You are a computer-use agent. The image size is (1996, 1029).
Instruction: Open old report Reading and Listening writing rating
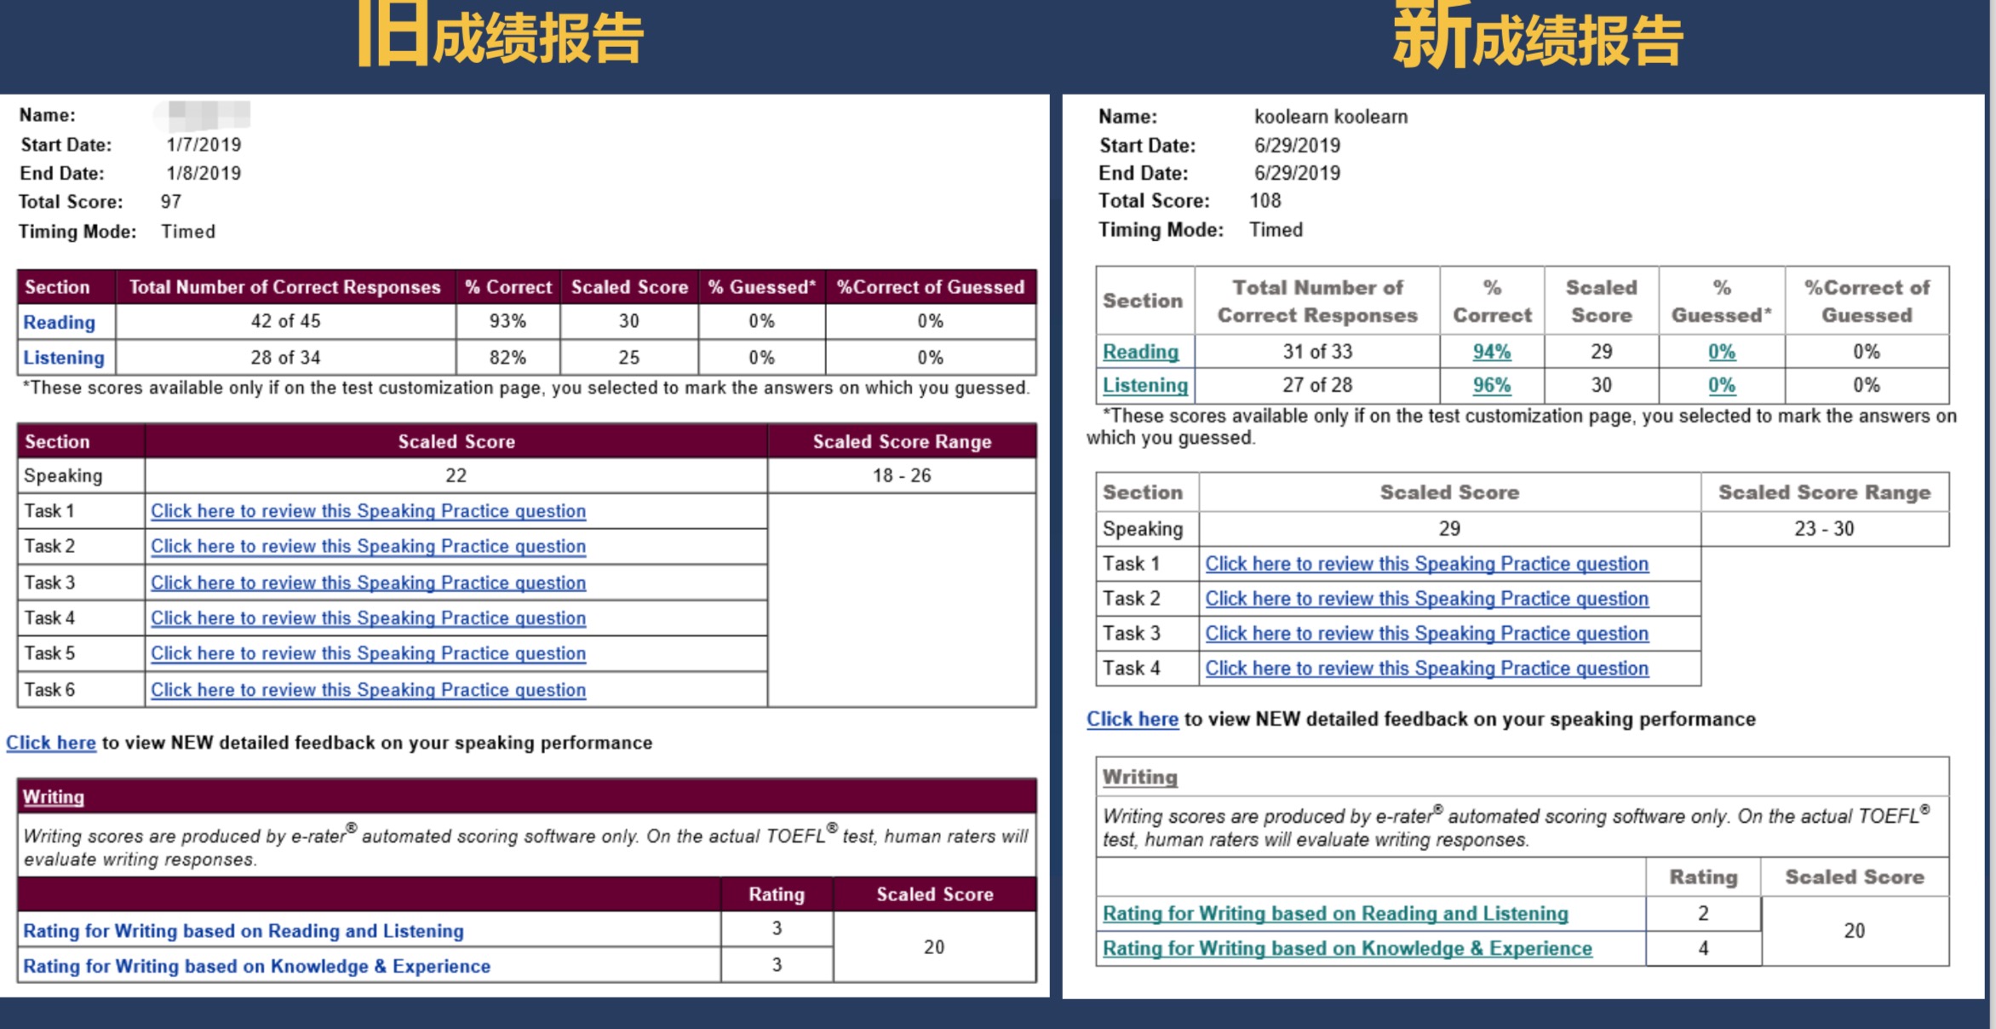(243, 931)
